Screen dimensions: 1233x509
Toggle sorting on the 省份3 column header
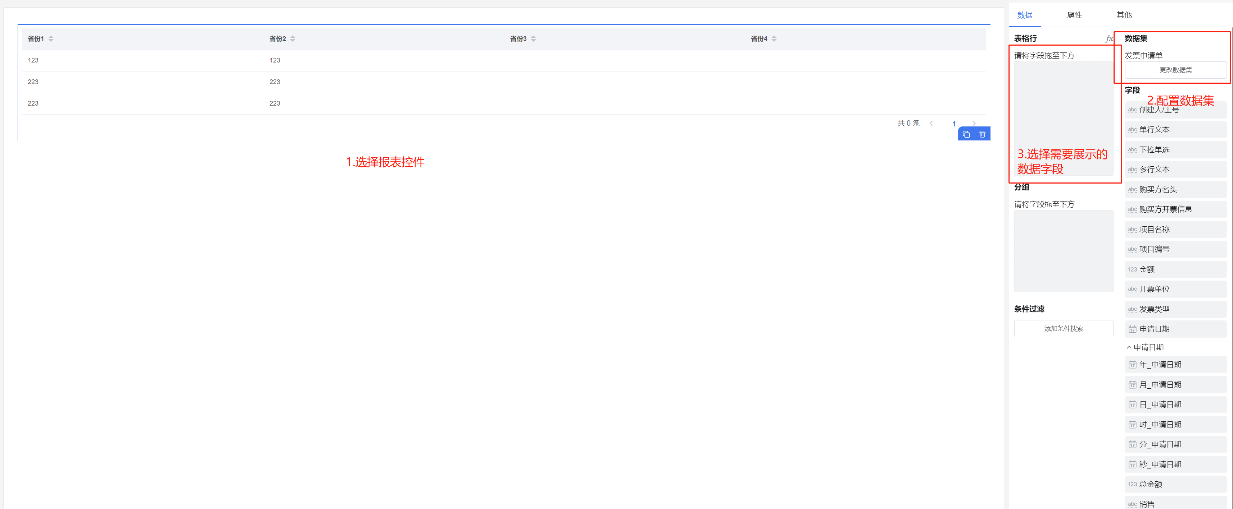(534, 39)
